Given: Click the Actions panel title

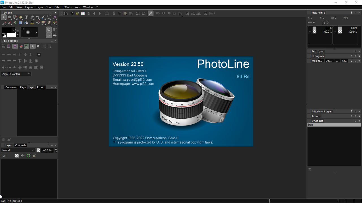Looking at the screenshot, I should click(316, 116).
